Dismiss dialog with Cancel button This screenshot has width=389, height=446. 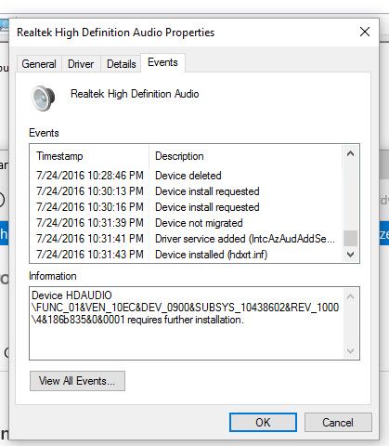tap(338, 422)
